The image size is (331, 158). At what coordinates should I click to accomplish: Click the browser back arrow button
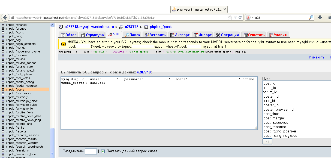(5, 17)
